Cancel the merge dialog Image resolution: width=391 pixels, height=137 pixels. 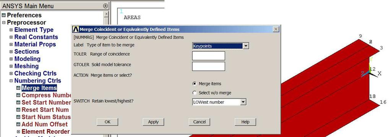point(200,122)
